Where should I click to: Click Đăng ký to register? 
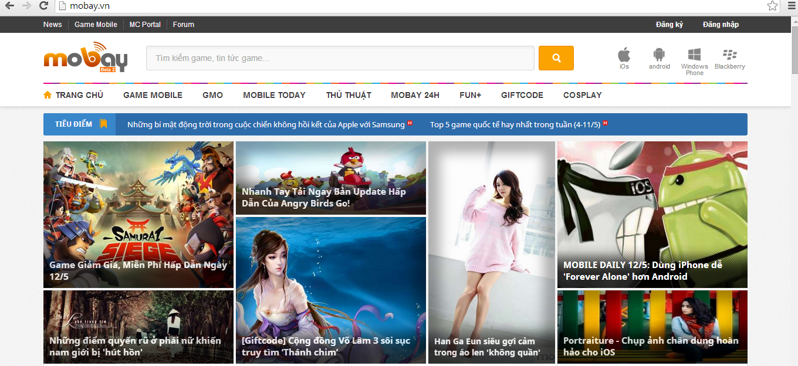[x=668, y=24]
